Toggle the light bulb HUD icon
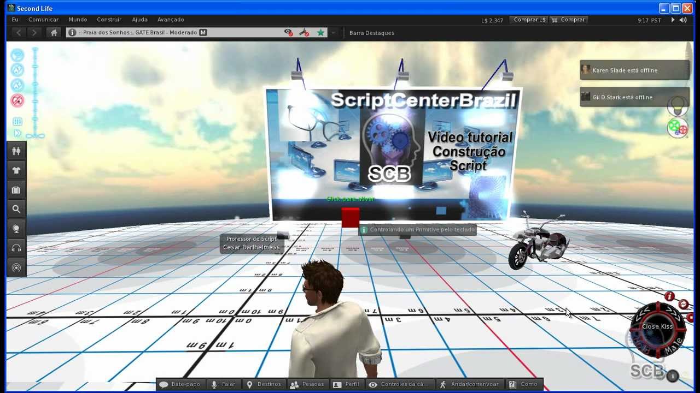Image resolution: width=700 pixels, height=393 pixels. (678, 105)
